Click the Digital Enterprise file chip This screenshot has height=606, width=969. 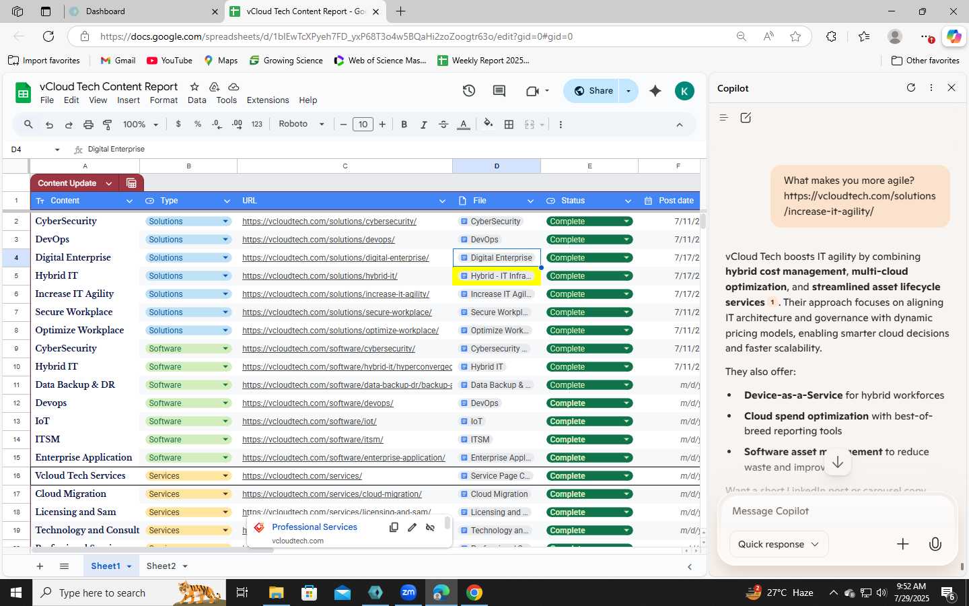coord(496,258)
